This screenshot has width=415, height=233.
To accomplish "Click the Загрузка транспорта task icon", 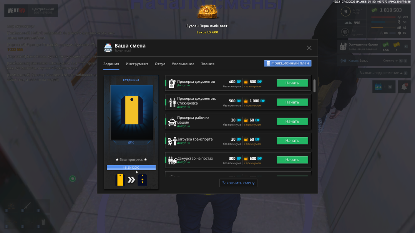I will 172,141.
